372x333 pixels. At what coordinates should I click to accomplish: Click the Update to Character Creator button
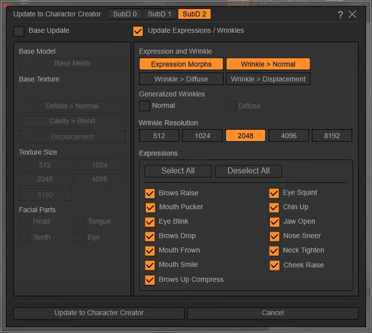99,313
